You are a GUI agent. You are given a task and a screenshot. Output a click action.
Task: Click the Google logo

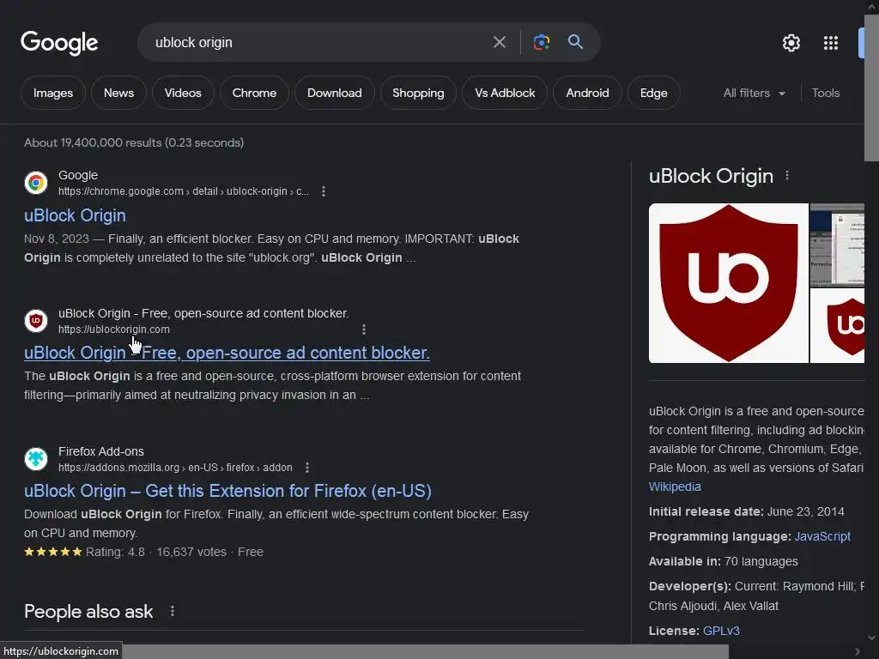[x=59, y=43]
